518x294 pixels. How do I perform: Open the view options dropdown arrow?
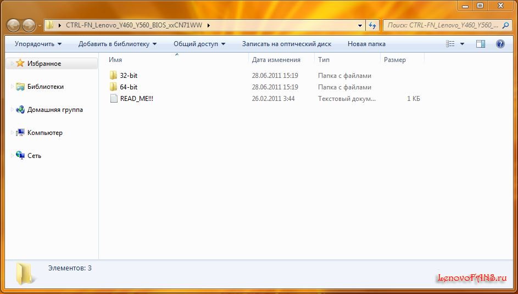click(x=462, y=44)
